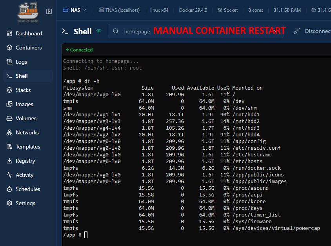Click the "df -h" command line
The image size is (331, 246).
81,81
